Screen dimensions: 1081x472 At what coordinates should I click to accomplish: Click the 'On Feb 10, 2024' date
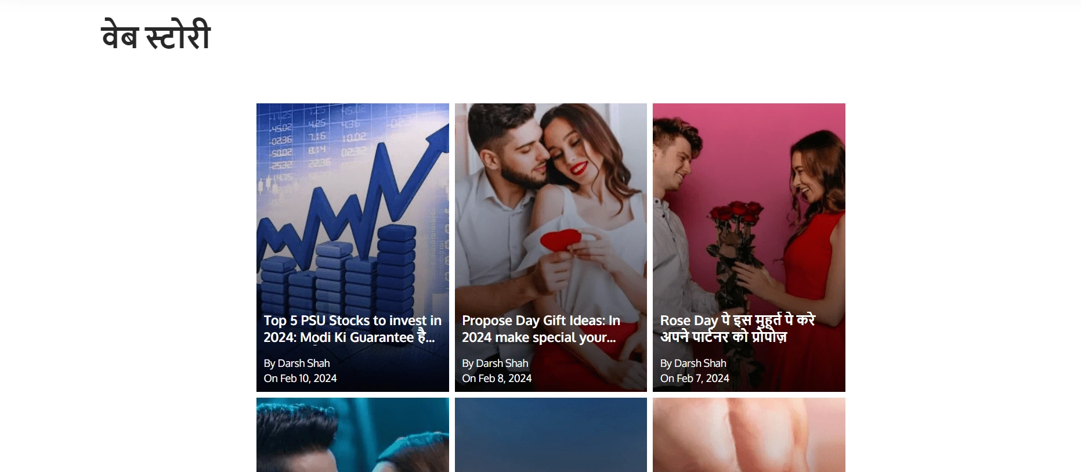pyautogui.click(x=300, y=378)
